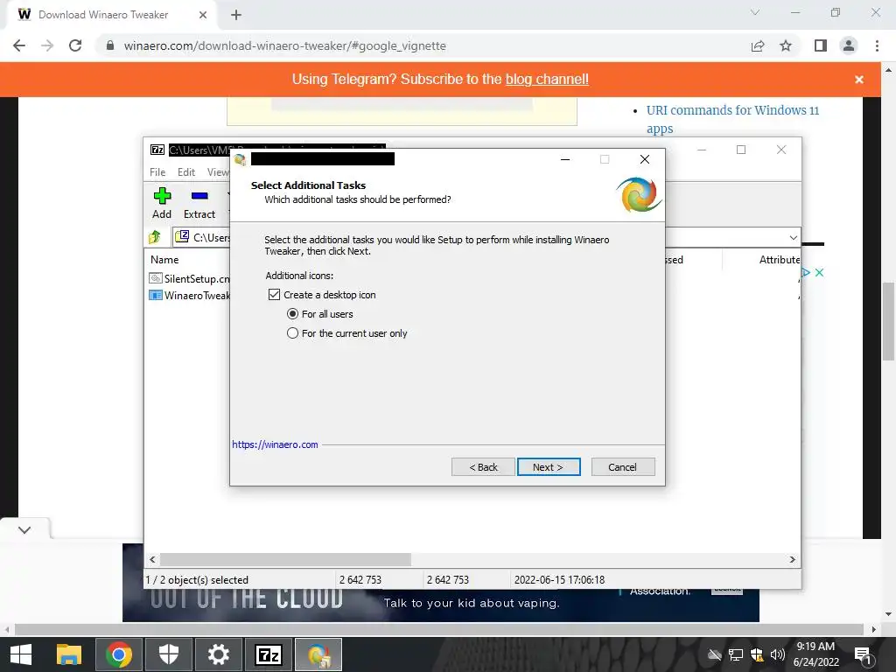896x672 pixels.
Task: Click the Next button in setup
Action: (x=549, y=467)
